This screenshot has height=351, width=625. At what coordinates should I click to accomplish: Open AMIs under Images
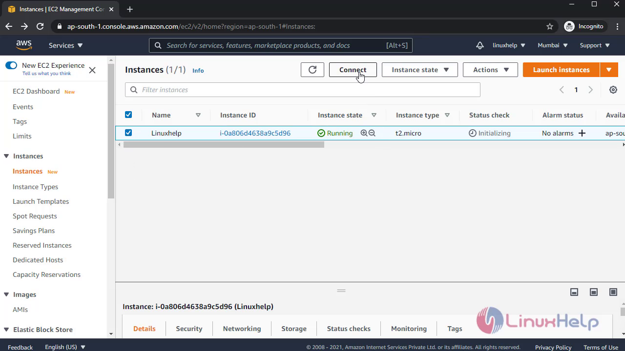(20, 310)
